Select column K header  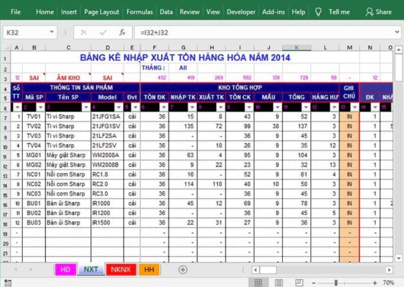coord(296,48)
